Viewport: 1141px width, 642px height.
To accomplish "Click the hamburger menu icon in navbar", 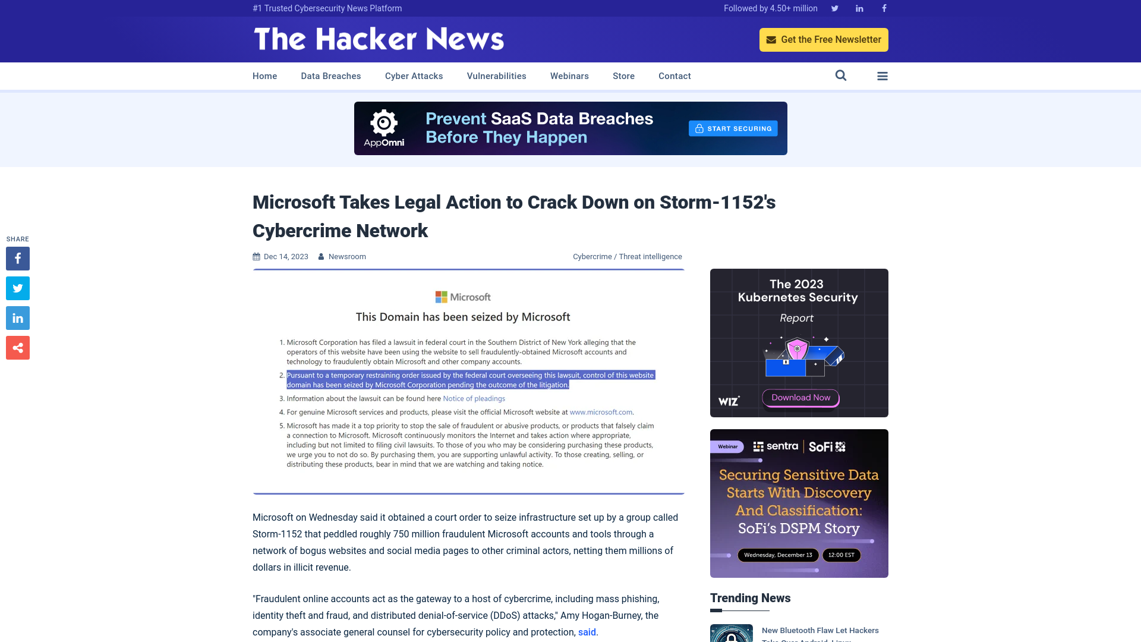I will point(882,75).
